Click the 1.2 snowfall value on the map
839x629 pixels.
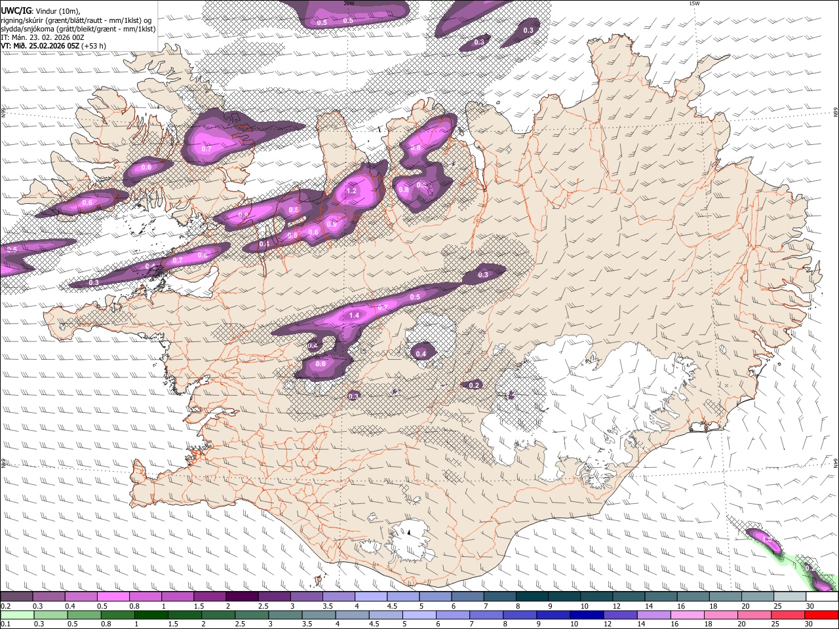[351, 191]
